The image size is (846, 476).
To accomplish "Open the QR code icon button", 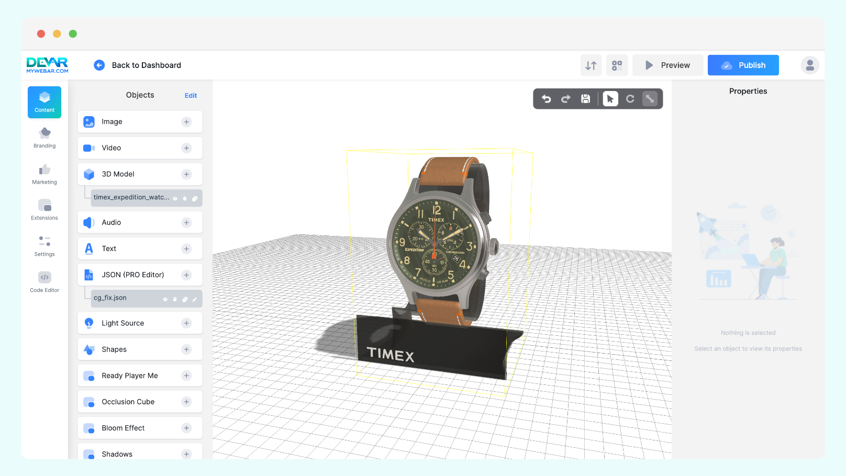I will (x=617, y=65).
